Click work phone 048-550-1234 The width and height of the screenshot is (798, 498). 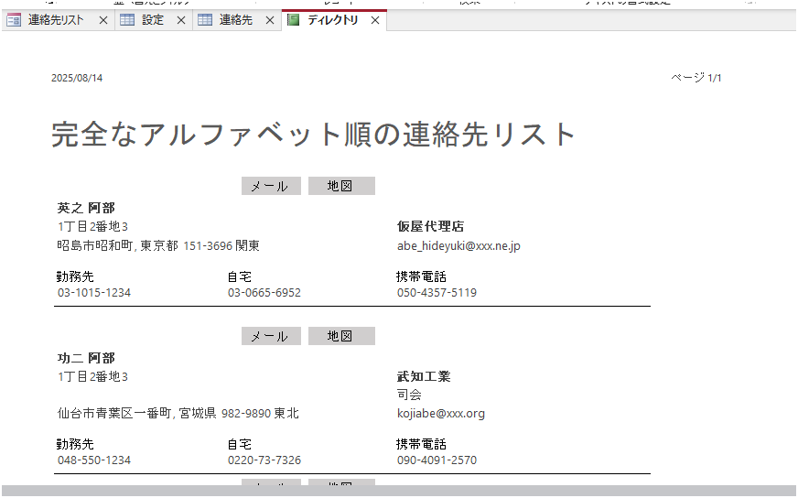click(94, 460)
